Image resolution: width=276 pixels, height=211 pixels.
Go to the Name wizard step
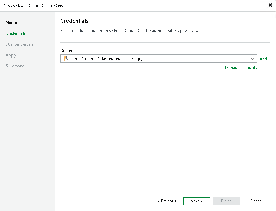[x=11, y=22]
